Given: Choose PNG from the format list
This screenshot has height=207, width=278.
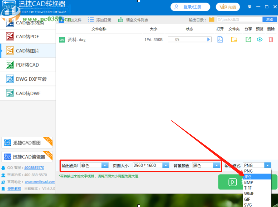Looking at the screenshot, I should pos(257,171).
